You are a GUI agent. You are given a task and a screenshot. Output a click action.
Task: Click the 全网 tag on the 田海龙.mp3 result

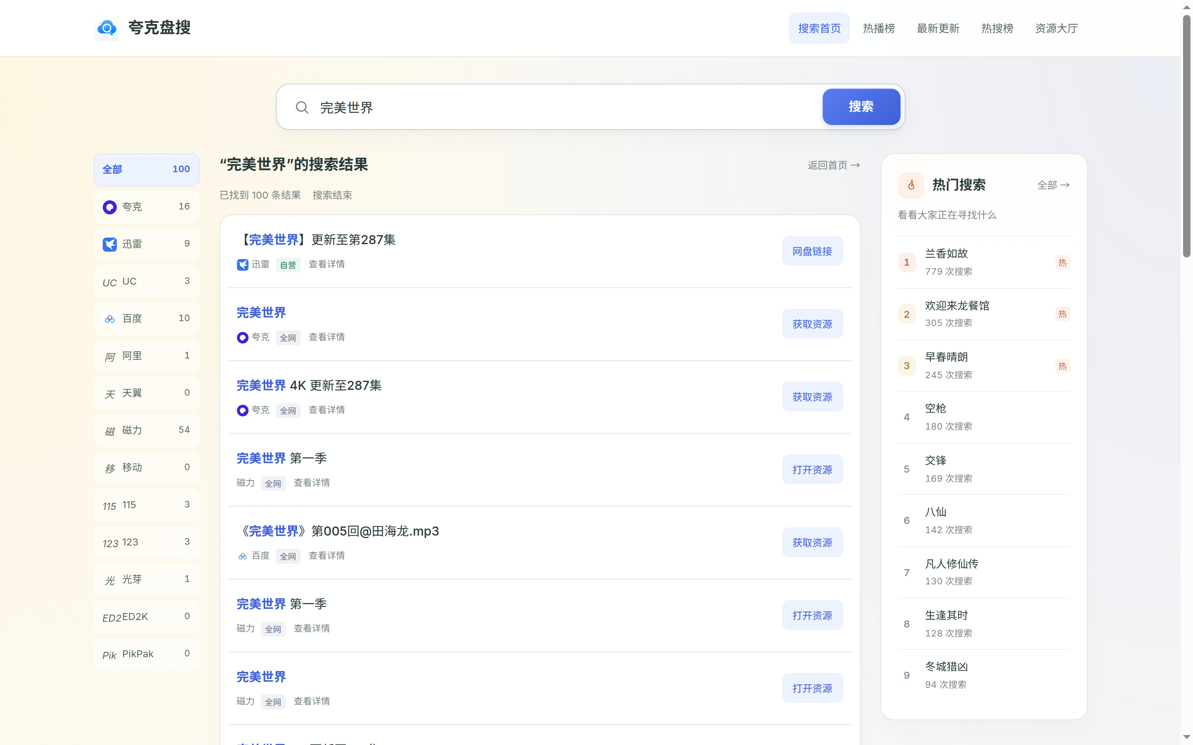pos(288,556)
